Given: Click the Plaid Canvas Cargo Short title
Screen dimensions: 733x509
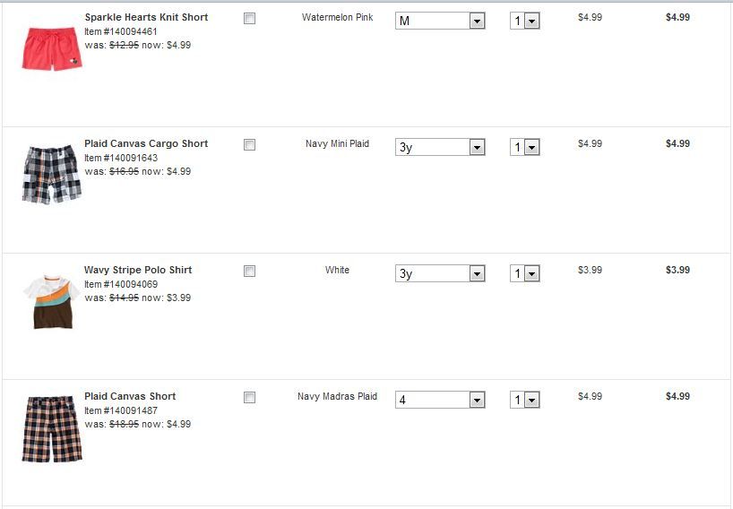Looking at the screenshot, I should click(146, 143).
